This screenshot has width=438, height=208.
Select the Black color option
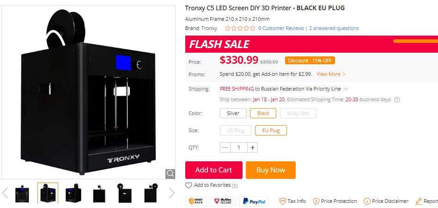pos(263,113)
